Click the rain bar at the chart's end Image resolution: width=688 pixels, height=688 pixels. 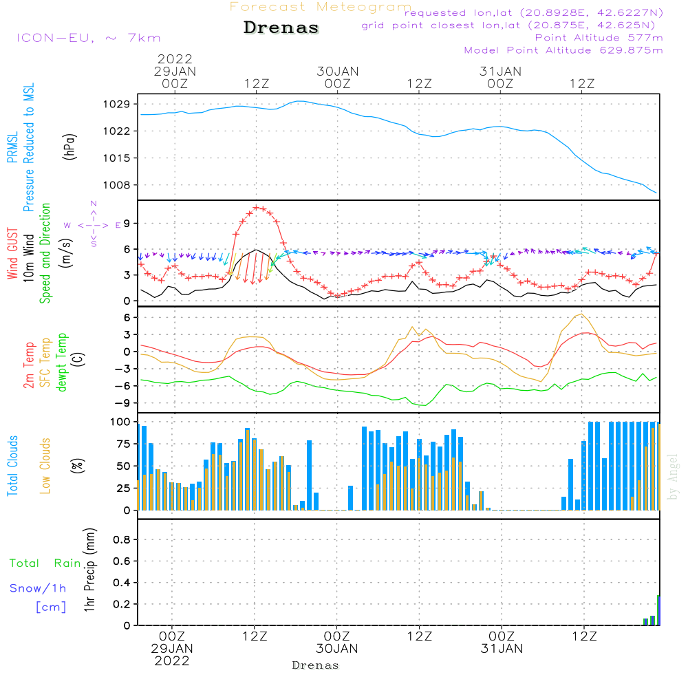click(x=658, y=610)
